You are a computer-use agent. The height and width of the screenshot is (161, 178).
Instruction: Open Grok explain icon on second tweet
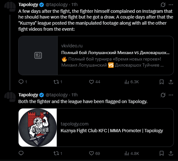point(163,95)
